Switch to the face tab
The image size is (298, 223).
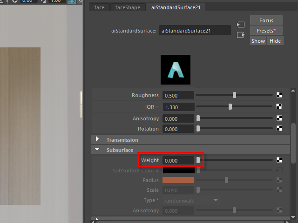(99, 7)
